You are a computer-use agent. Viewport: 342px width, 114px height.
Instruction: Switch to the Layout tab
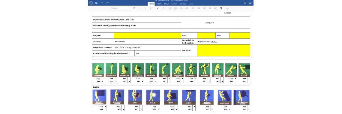(174, 4)
